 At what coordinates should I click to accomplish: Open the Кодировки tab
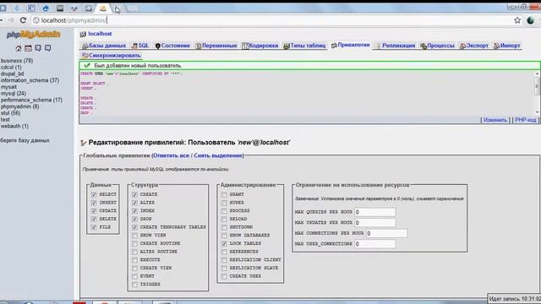coord(260,46)
